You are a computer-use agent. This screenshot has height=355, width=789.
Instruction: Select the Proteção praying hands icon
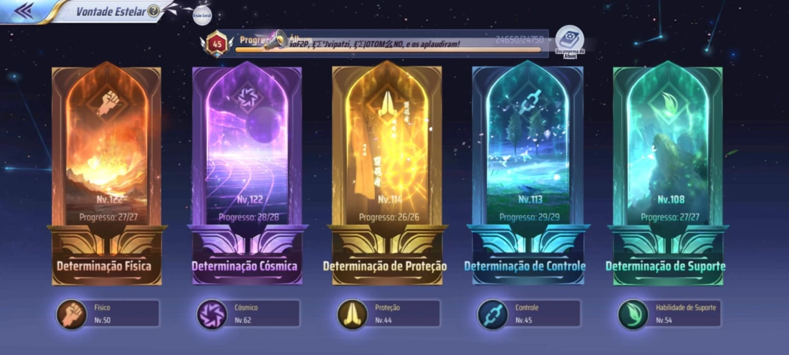click(x=352, y=314)
